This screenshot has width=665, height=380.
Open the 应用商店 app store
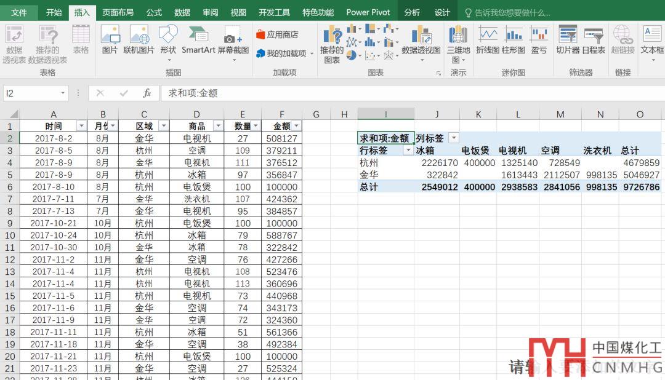tap(277, 34)
